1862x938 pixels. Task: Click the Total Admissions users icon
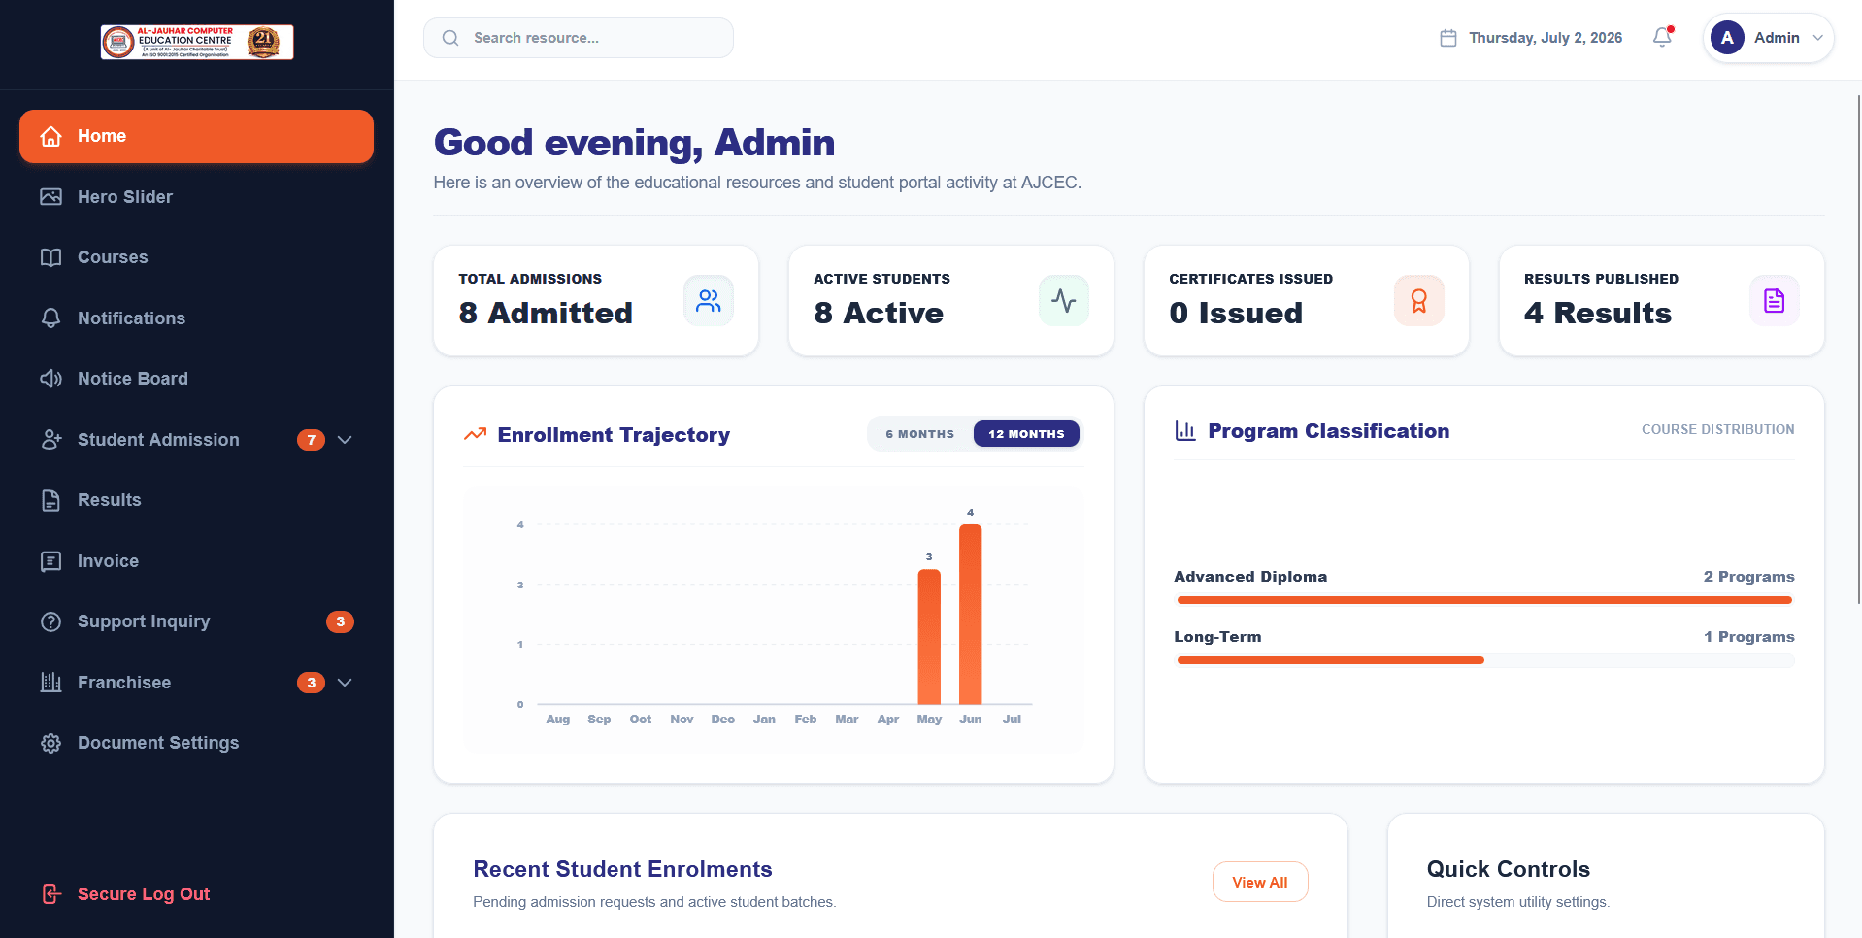[x=709, y=301]
